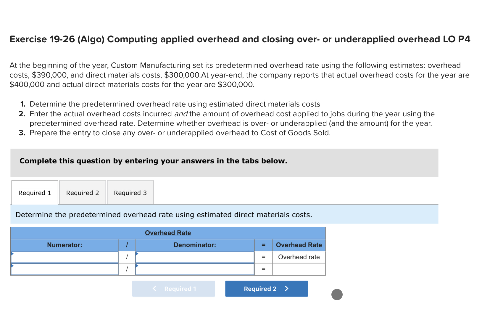This screenshot has height=320, width=482.
Task: Click the second Denominator input field
Action: click(195, 269)
